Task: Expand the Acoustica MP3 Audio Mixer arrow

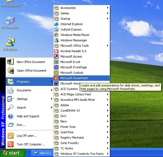Action: coord(108,100)
